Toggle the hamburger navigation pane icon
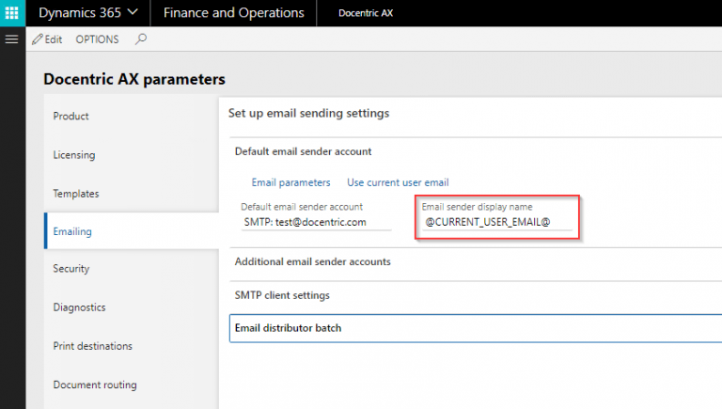 click(x=12, y=39)
